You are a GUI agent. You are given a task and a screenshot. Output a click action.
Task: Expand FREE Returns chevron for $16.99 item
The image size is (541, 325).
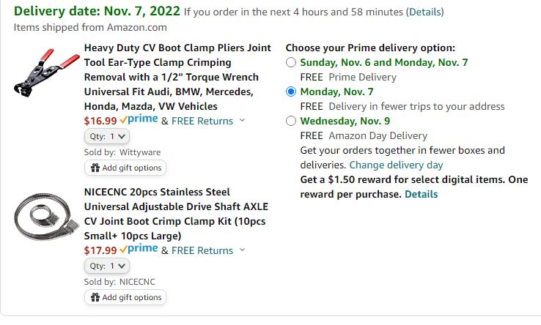pyautogui.click(x=243, y=121)
